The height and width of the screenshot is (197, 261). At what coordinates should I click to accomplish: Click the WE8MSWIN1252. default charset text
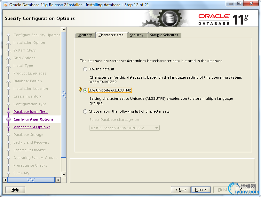[x=104, y=82]
